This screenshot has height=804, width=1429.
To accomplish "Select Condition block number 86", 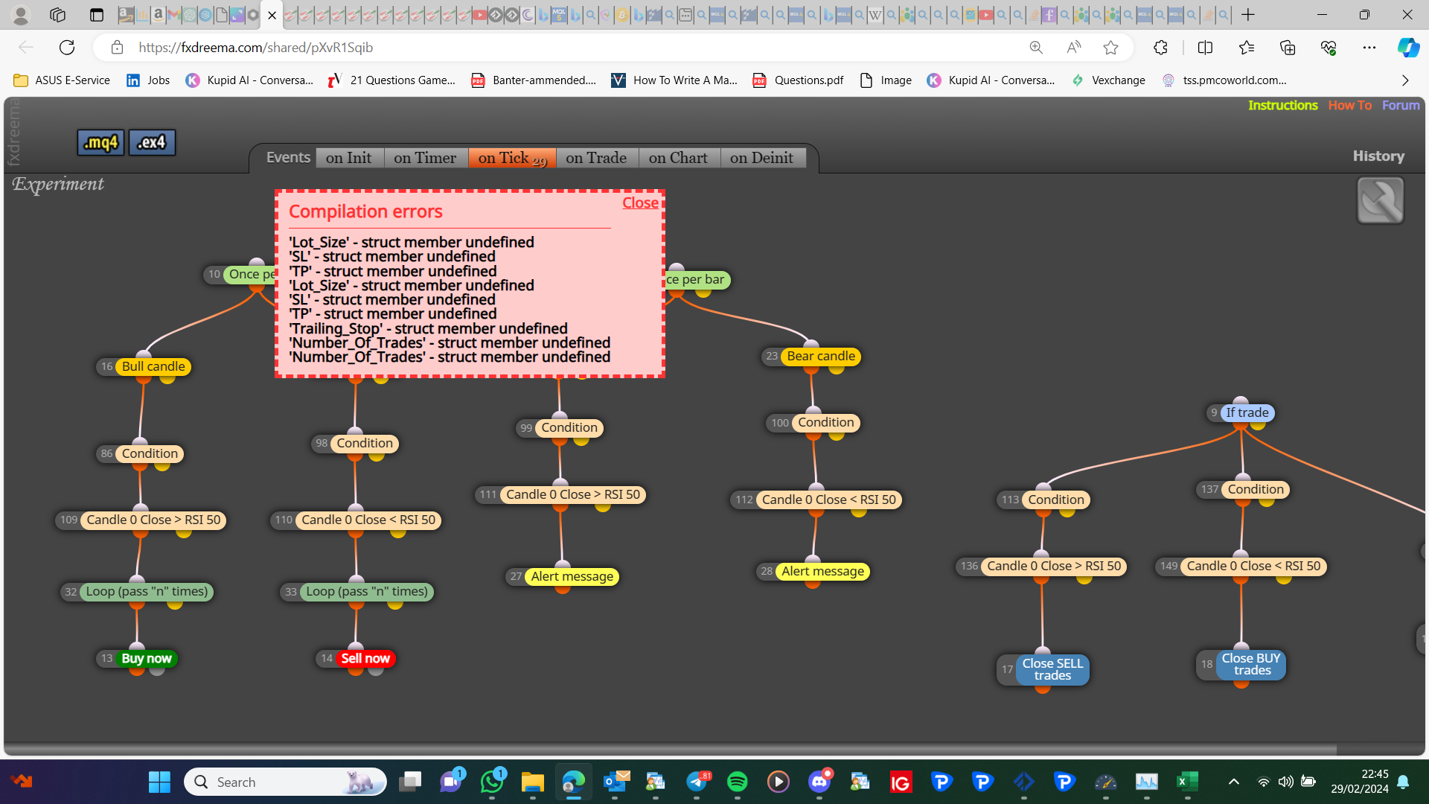I will click(150, 453).
